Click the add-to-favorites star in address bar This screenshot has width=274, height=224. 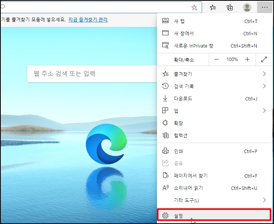194,8
